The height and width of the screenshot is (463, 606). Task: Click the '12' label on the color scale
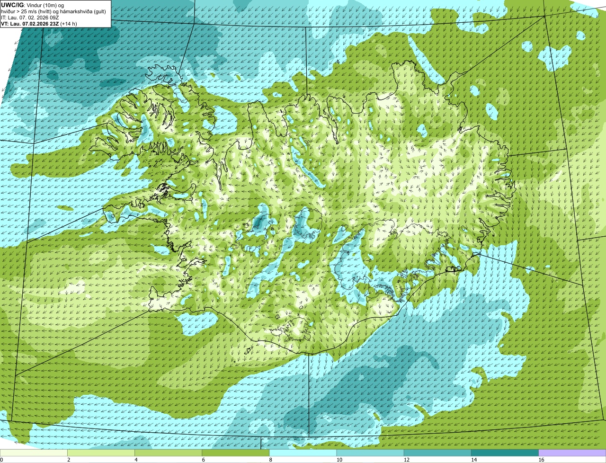(x=407, y=460)
